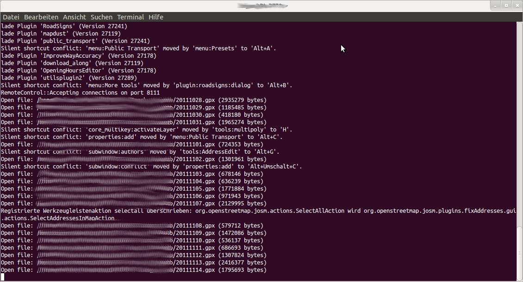Open the Terminal menu
Screen dimensions: 523x282
131,17
